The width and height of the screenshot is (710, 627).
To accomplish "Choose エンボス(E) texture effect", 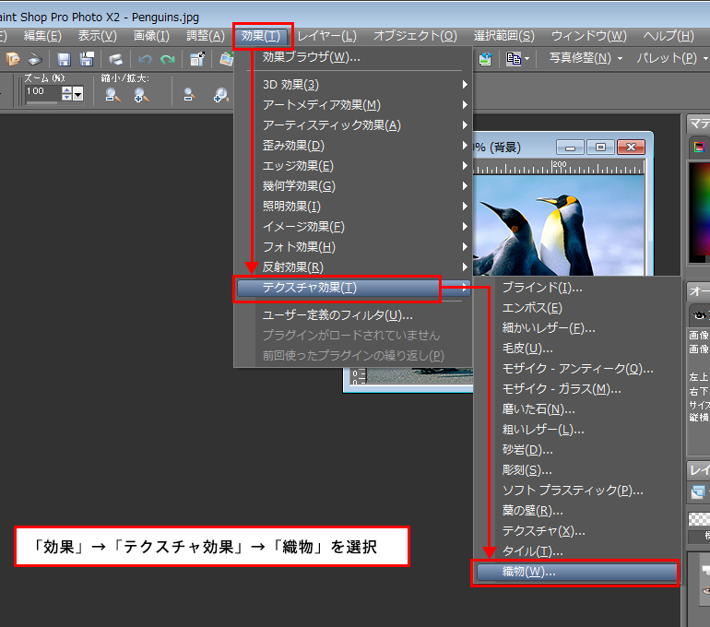I will click(577, 308).
